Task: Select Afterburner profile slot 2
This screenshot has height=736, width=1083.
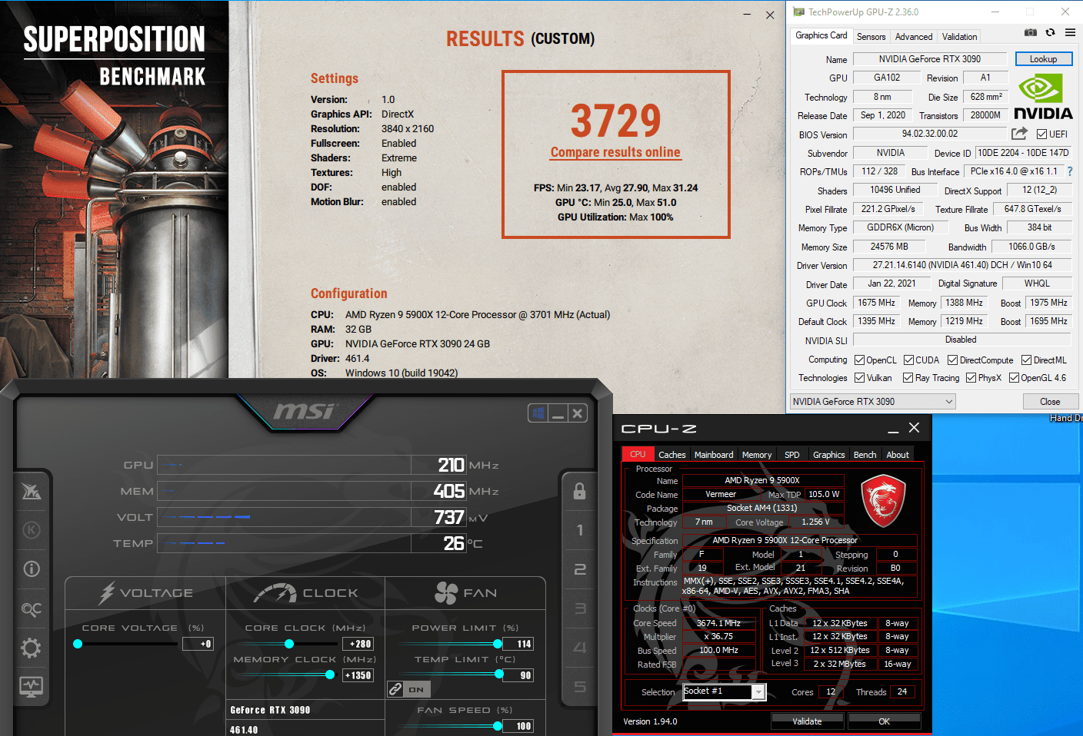Action: (x=580, y=569)
